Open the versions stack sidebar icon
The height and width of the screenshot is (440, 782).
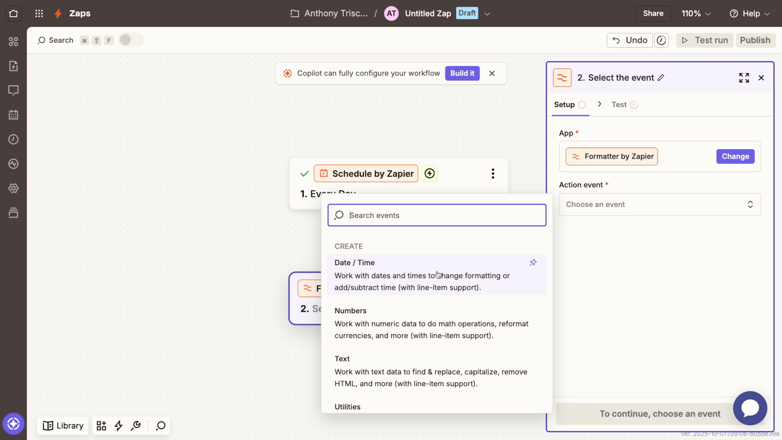tap(13, 213)
